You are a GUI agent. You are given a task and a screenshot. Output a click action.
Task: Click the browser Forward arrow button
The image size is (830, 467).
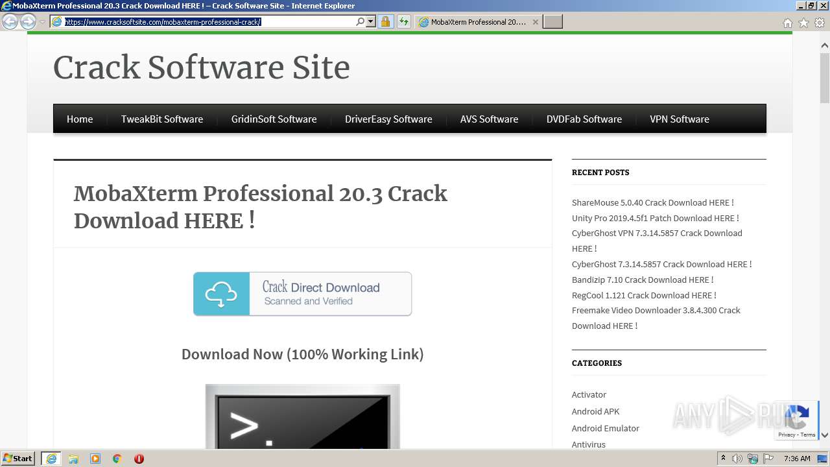point(28,22)
